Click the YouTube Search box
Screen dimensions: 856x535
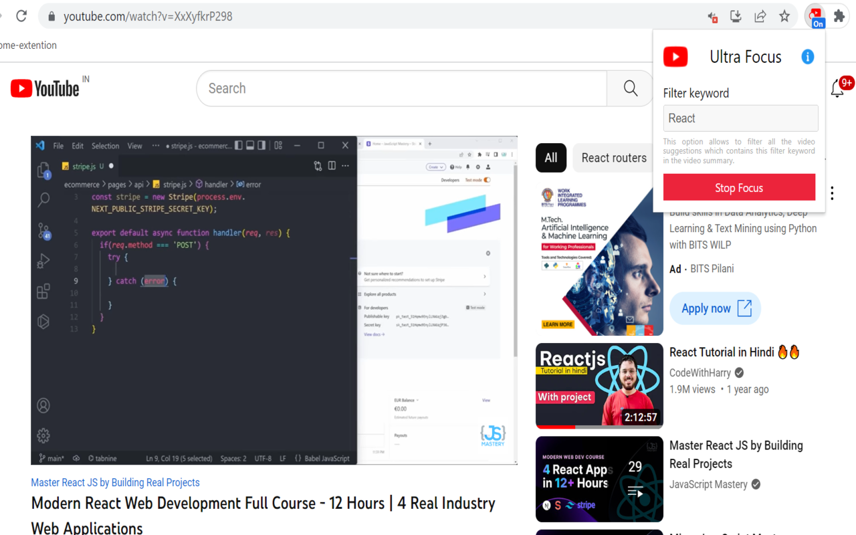(x=401, y=88)
